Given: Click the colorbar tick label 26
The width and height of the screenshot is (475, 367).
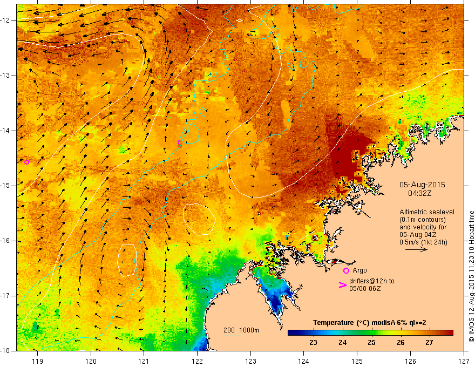Looking at the screenshot, I should tap(401, 343).
